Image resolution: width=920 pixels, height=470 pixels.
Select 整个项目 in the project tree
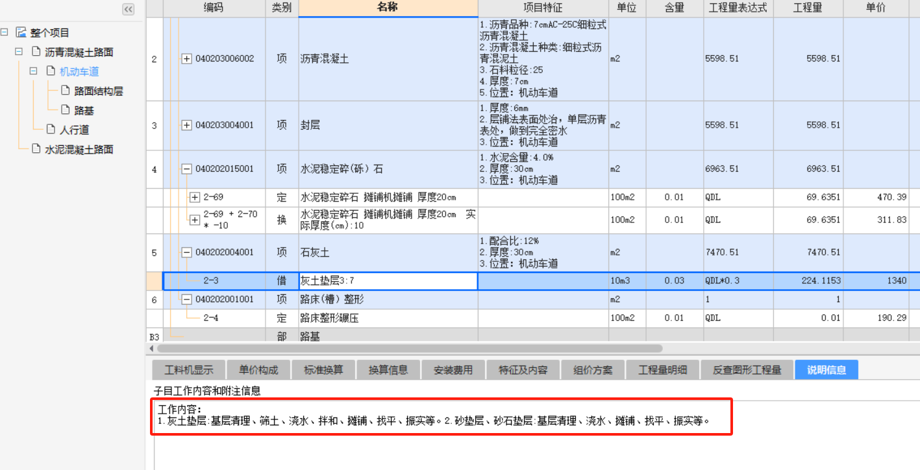[x=50, y=32]
